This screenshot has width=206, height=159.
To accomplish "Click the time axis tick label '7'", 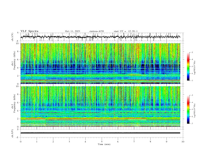I will [x=134, y=142].
